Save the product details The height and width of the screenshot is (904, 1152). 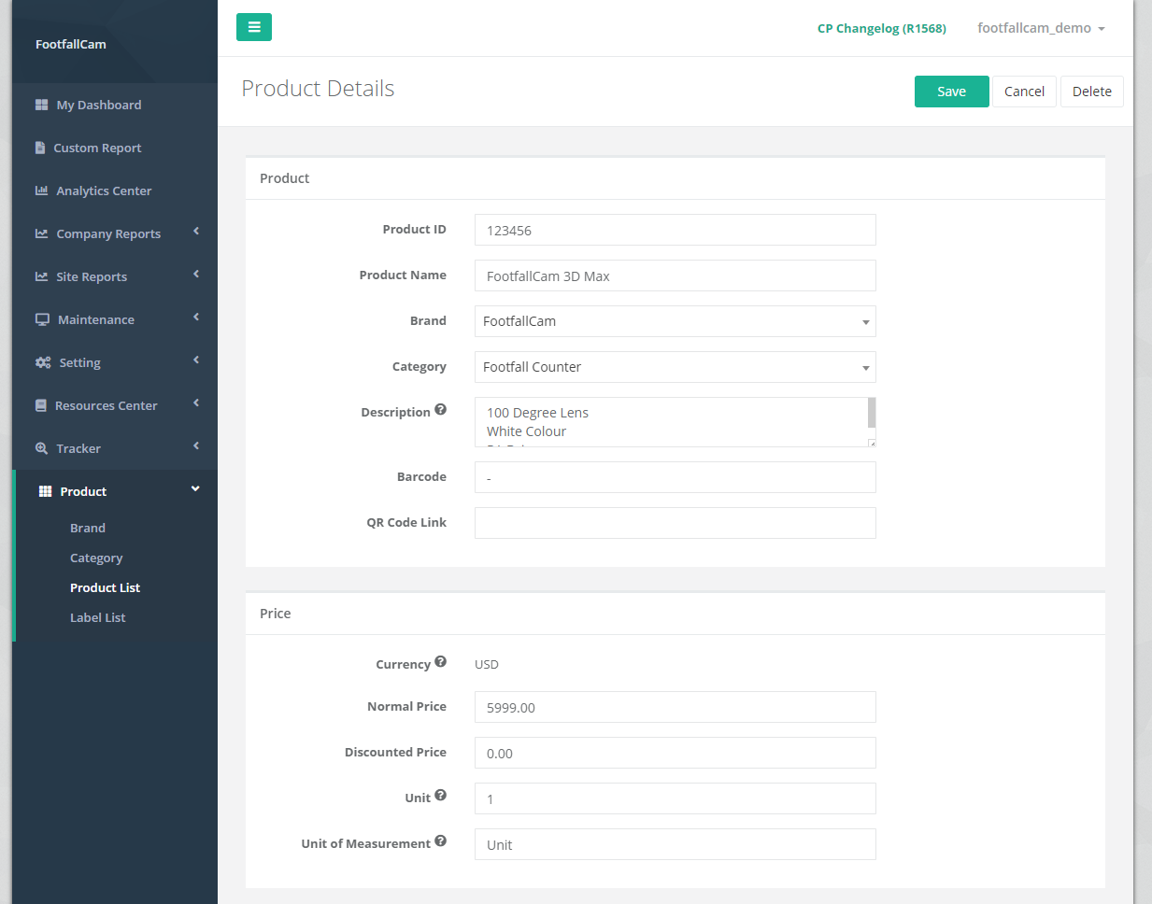[x=951, y=92]
